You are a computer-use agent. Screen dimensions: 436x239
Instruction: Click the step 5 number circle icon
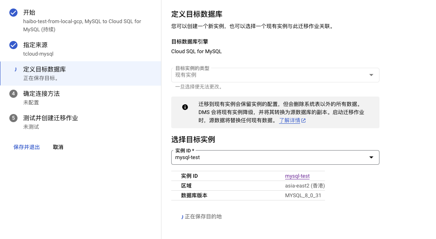click(x=13, y=118)
